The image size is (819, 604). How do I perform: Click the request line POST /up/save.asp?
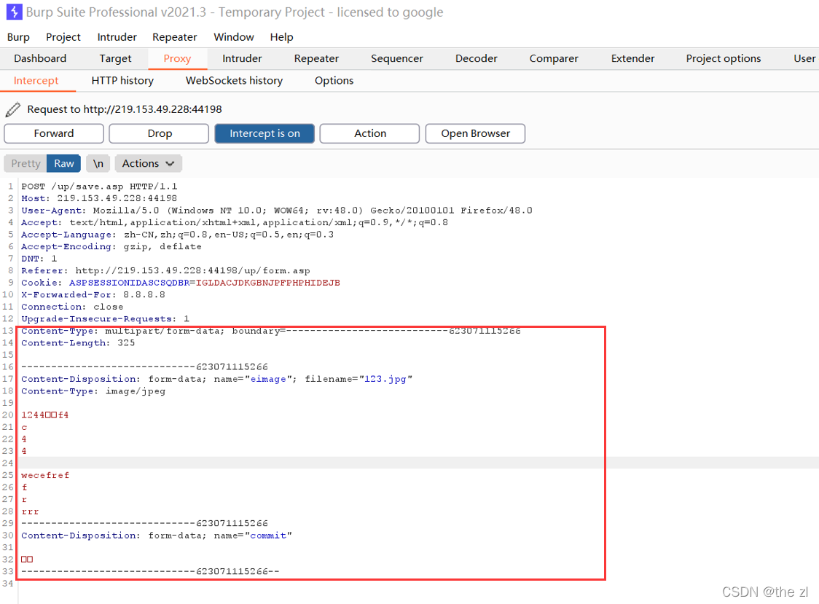click(99, 187)
